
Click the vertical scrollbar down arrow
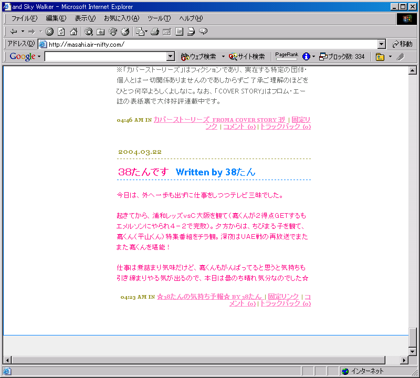click(x=413, y=351)
